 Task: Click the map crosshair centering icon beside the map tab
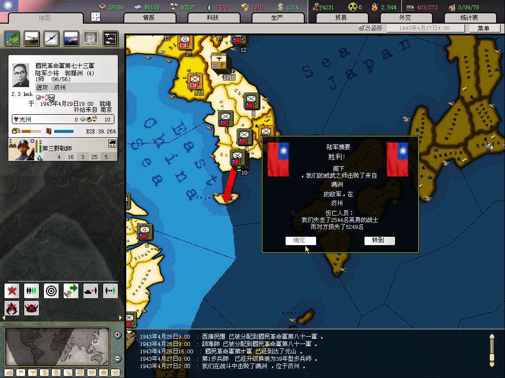pos(96,17)
